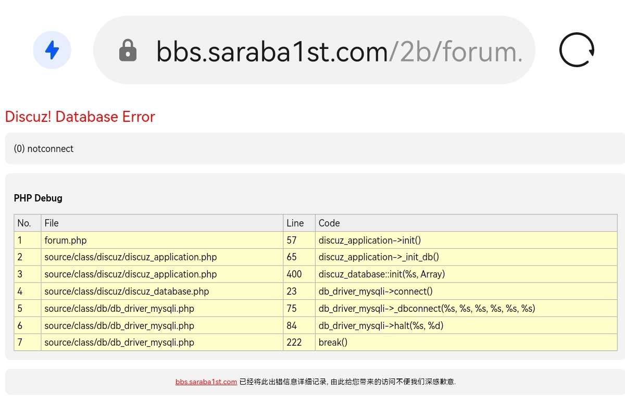Reload the page with the refresh icon

(x=577, y=50)
